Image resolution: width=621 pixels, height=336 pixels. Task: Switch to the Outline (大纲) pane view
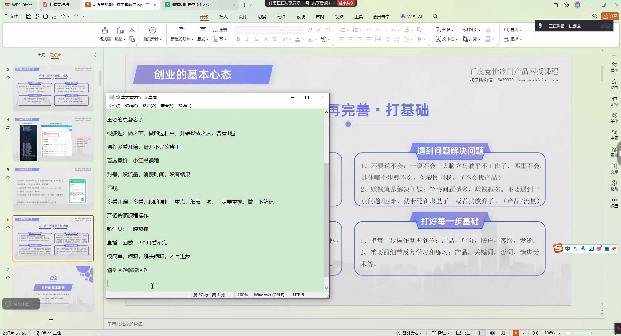[41, 55]
